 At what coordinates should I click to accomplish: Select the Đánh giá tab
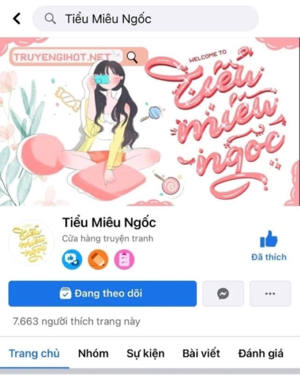pyautogui.click(x=261, y=353)
